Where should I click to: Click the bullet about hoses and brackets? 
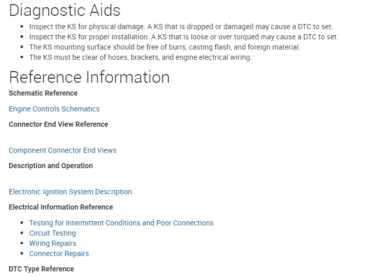(x=140, y=57)
